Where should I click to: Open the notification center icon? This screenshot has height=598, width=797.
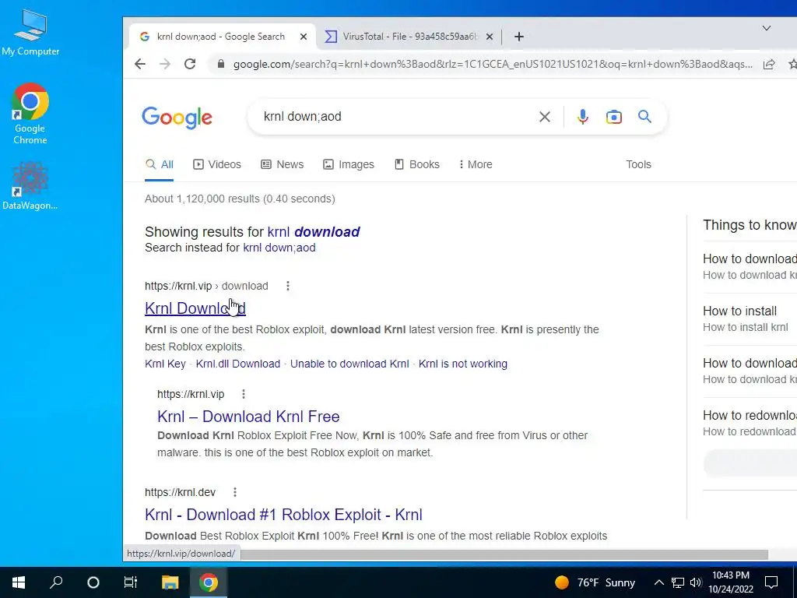(771, 582)
